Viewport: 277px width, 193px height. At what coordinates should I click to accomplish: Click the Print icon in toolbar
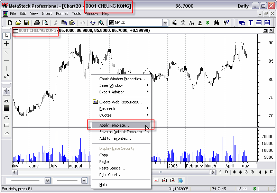[x=37, y=22]
